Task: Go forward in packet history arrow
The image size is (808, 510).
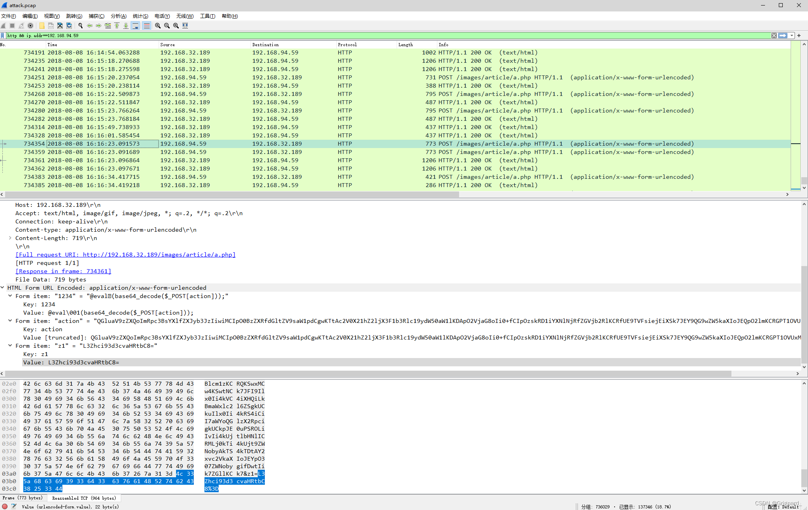Action: pos(99,26)
